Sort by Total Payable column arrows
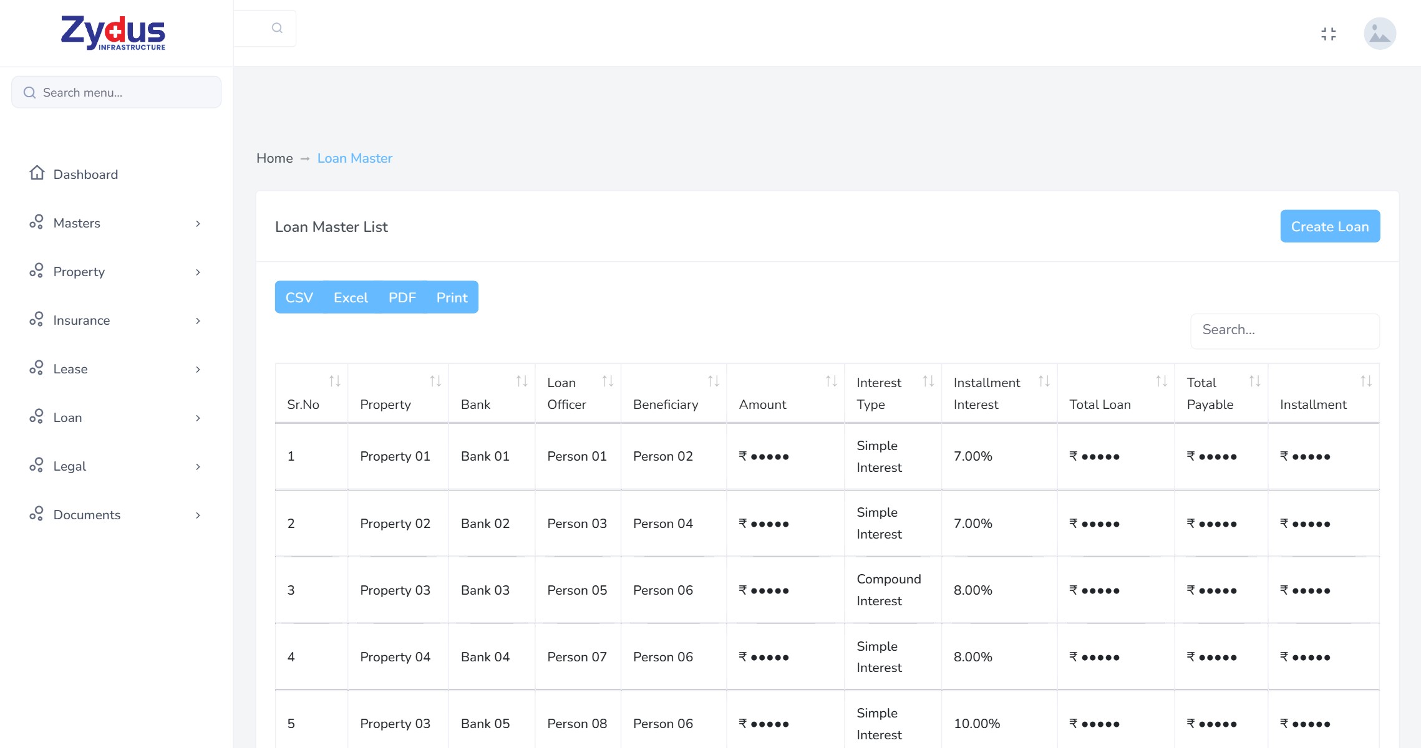Image resolution: width=1421 pixels, height=748 pixels. tap(1255, 381)
